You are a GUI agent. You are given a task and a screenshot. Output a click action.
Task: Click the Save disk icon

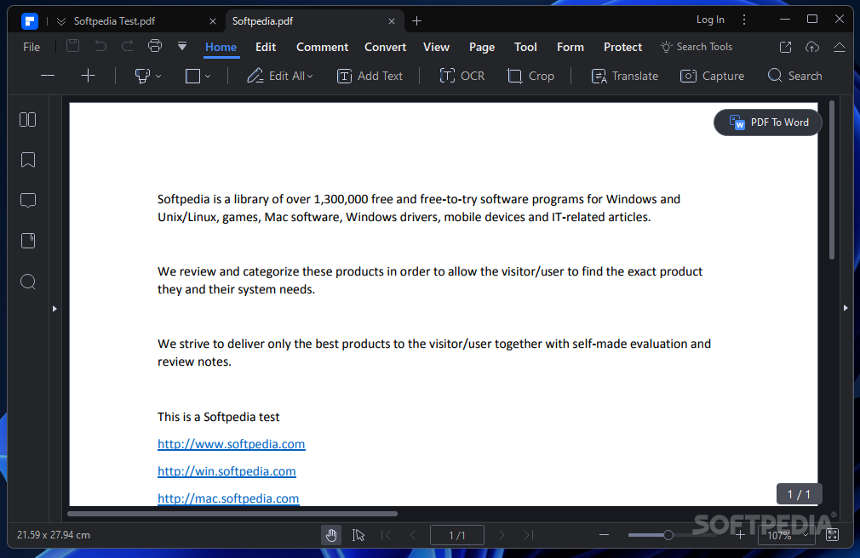point(72,46)
